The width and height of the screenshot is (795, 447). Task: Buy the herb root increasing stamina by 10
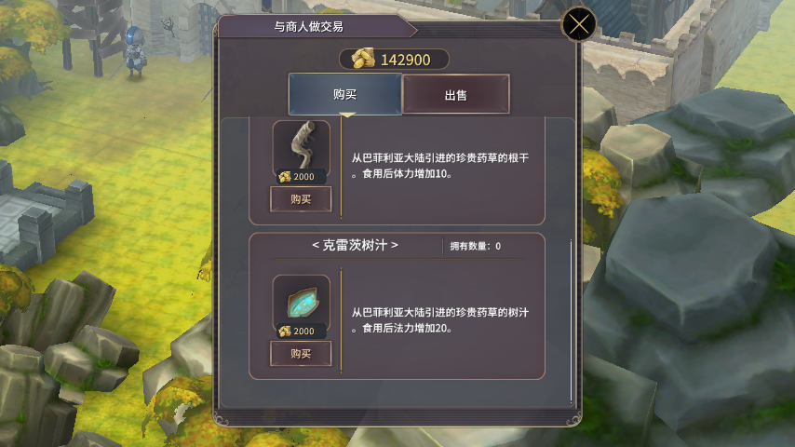tap(301, 199)
